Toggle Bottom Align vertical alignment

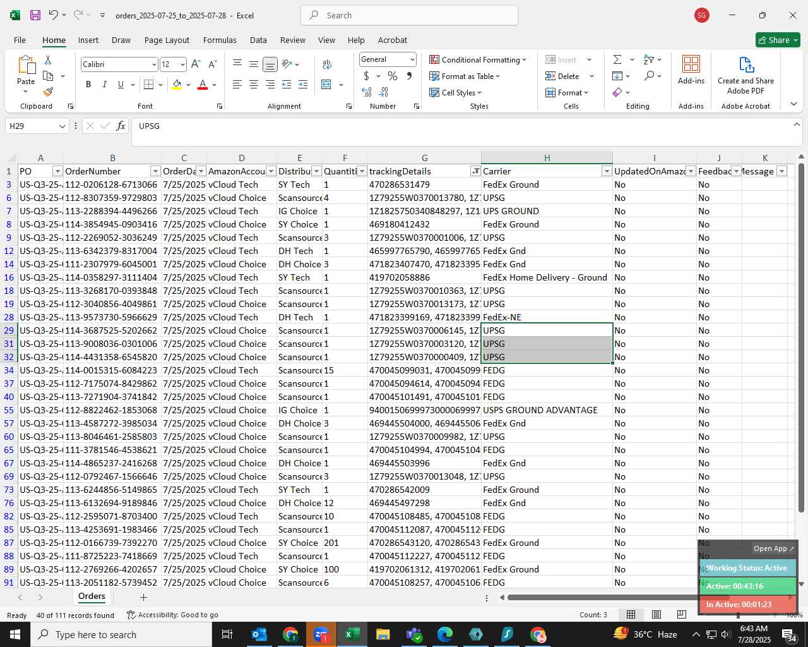pyautogui.click(x=270, y=64)
